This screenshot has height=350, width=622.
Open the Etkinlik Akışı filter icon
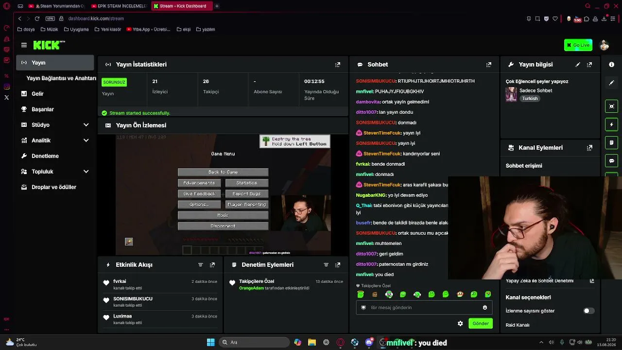[x=200, y=265]
